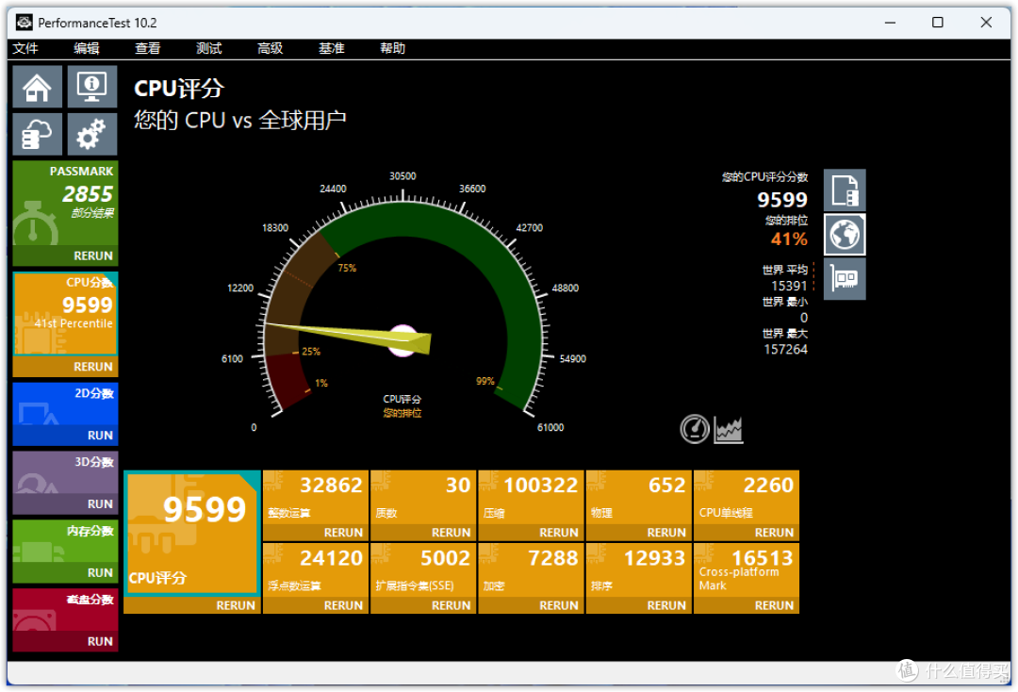This screenshot has width=1018, height=692.
Task: Click the world maximum value 157264
Action: 785,350
